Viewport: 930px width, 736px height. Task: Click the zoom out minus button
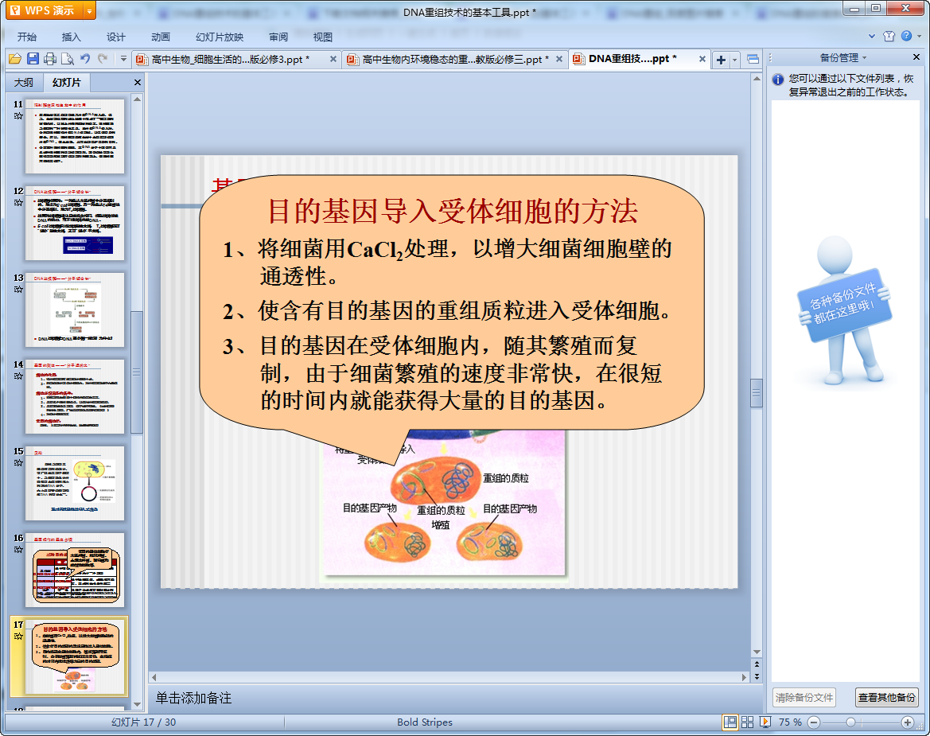[x=814, y=722]
